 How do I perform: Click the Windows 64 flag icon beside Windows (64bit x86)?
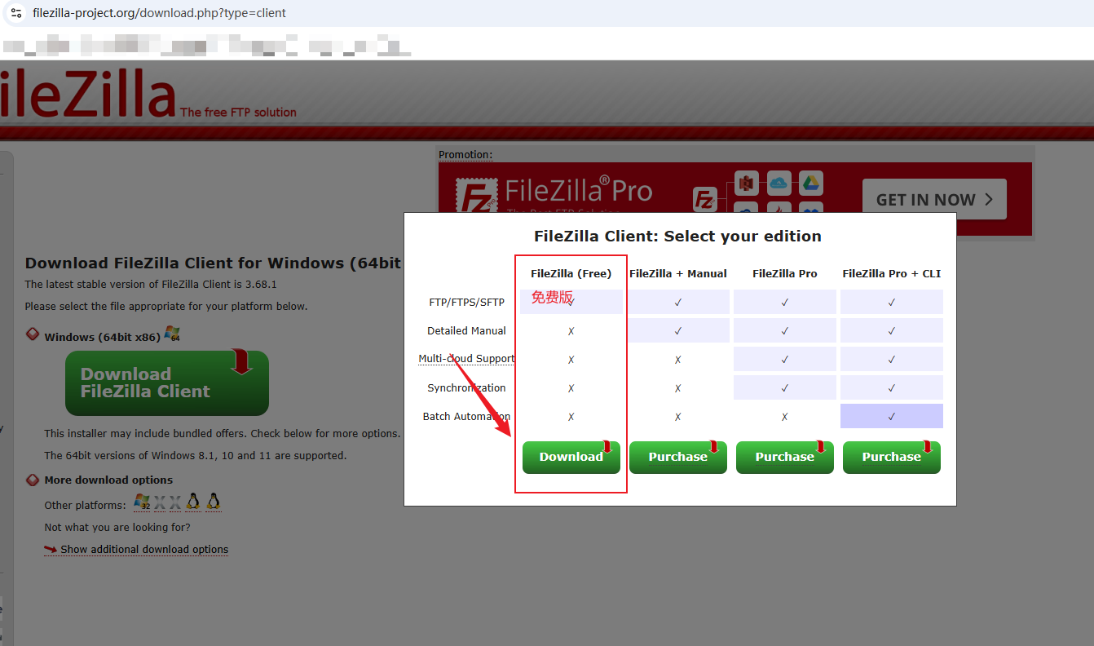coord(172,334)
